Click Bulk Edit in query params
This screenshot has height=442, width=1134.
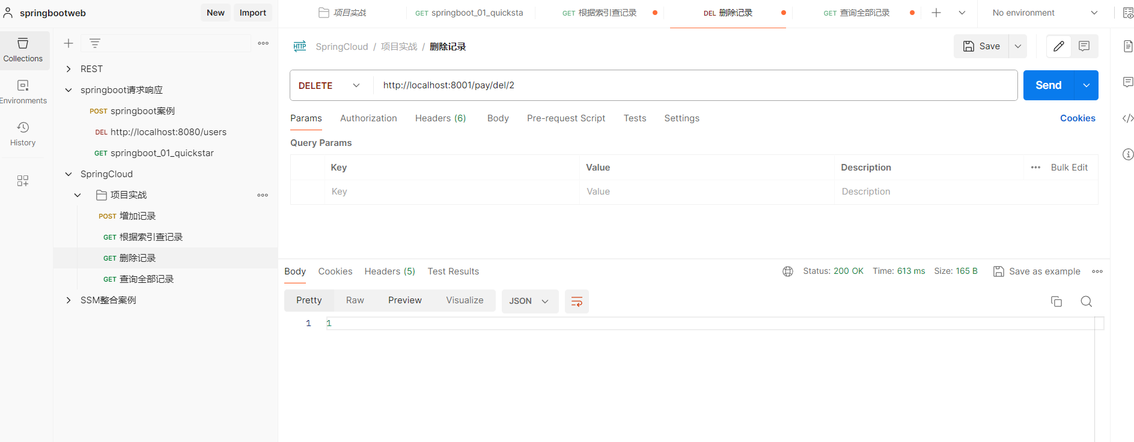(1069, 168)
